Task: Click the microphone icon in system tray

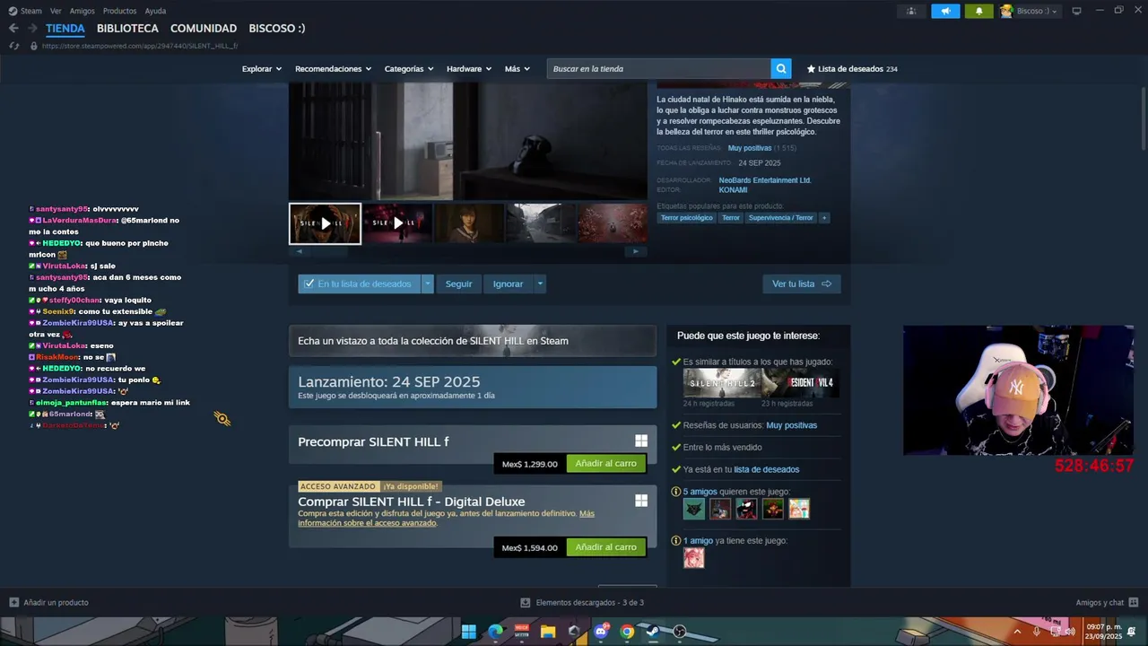Action: [1037, 631]
